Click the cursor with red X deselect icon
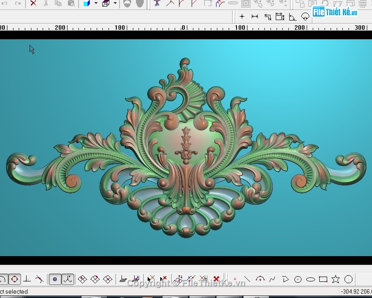Image resolution: width=372 pixels, height=298 pixels. [x=163, y=279]
